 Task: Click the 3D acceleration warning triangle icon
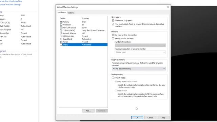pyautogui.click(x=113, y=24)
